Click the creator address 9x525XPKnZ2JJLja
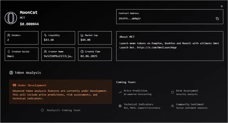The image size is (228, 123). (58, 56)
